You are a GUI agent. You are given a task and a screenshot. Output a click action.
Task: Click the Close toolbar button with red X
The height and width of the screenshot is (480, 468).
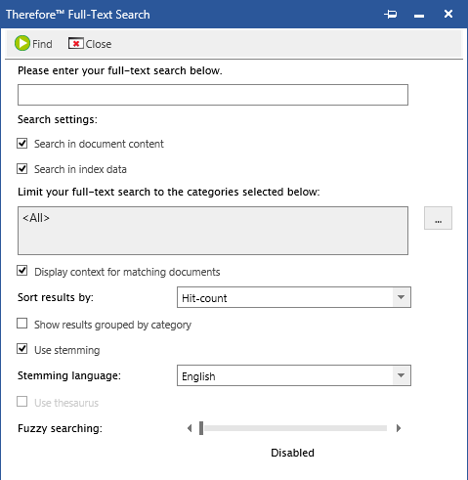click(90, 44)
